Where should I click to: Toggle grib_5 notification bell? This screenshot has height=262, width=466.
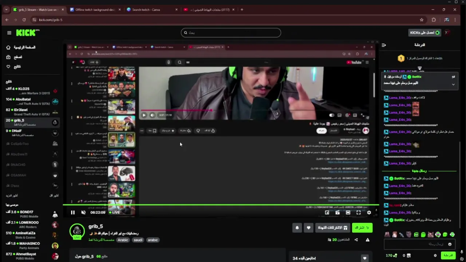coord(297,228)
